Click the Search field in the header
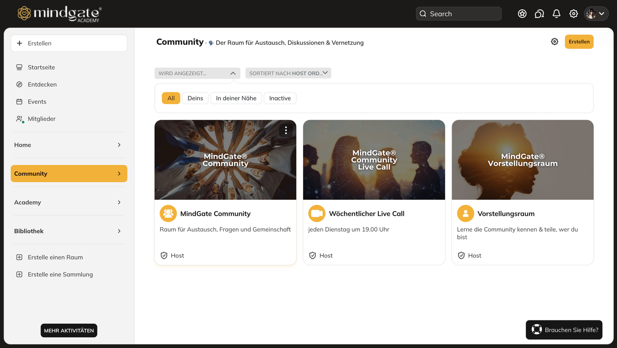The image size is (617, 348). click(x=459, y=14)
